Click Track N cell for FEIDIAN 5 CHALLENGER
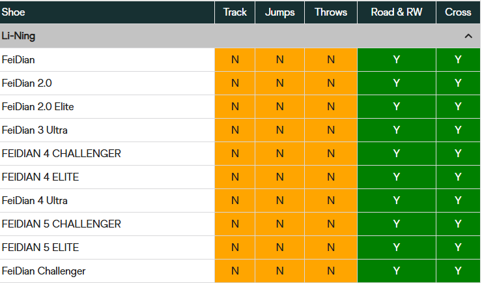 point(235,224)
